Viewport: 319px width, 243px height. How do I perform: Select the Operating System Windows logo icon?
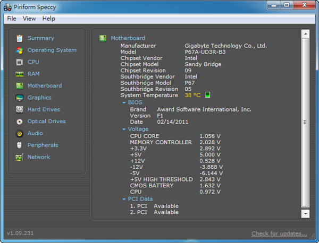(x=20, y=50)
